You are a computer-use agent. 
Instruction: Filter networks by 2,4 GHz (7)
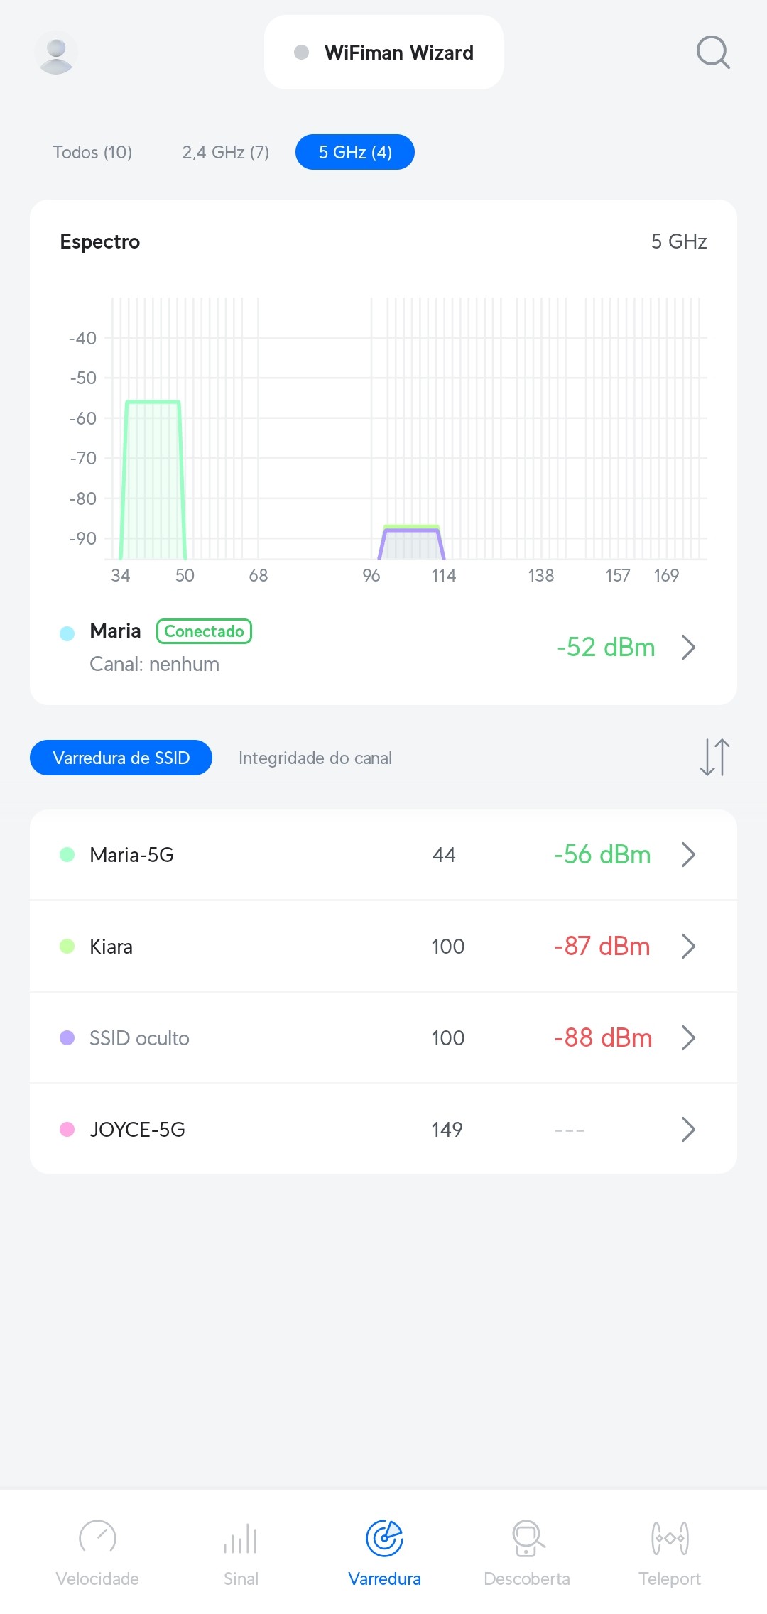[225, 152]
